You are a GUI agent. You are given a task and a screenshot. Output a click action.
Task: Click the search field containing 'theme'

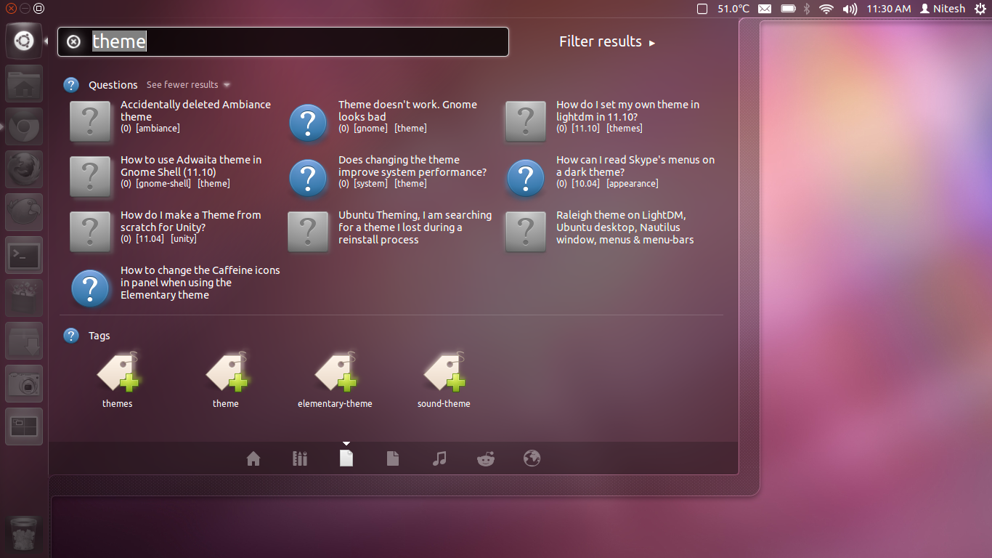(x=283, y=41)
